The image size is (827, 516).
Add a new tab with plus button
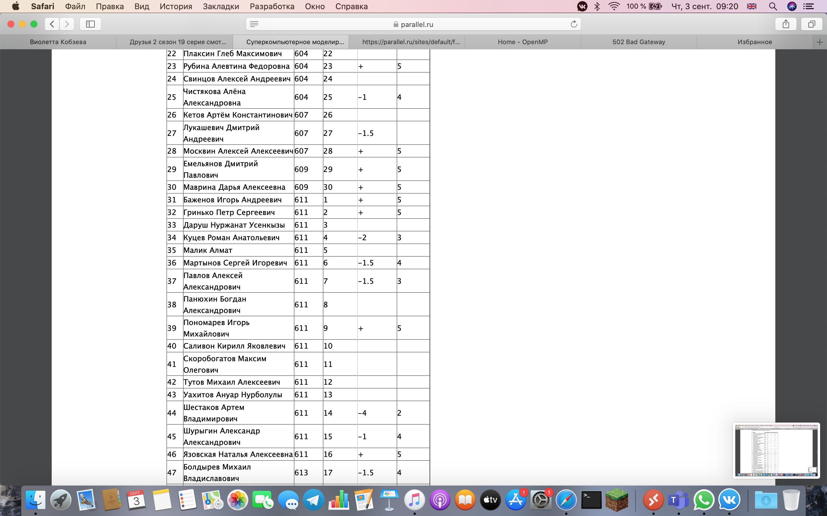820,42
